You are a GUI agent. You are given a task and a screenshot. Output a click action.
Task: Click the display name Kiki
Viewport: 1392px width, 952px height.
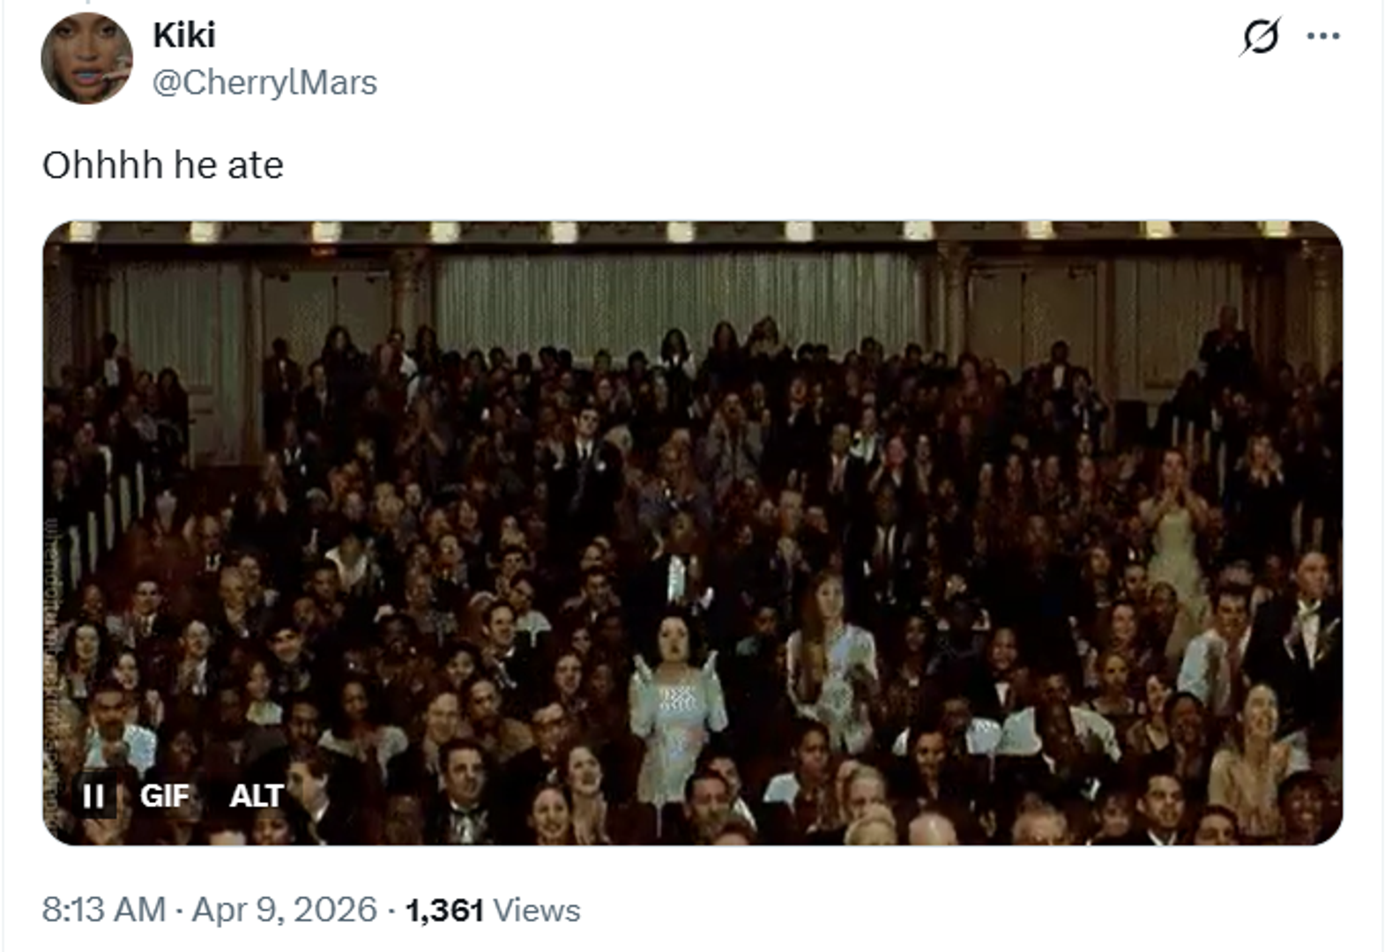coord(183,35)
